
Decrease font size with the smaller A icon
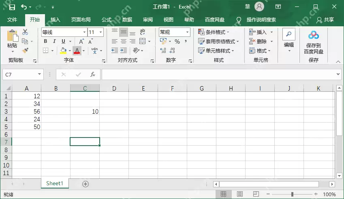point(90,41)
